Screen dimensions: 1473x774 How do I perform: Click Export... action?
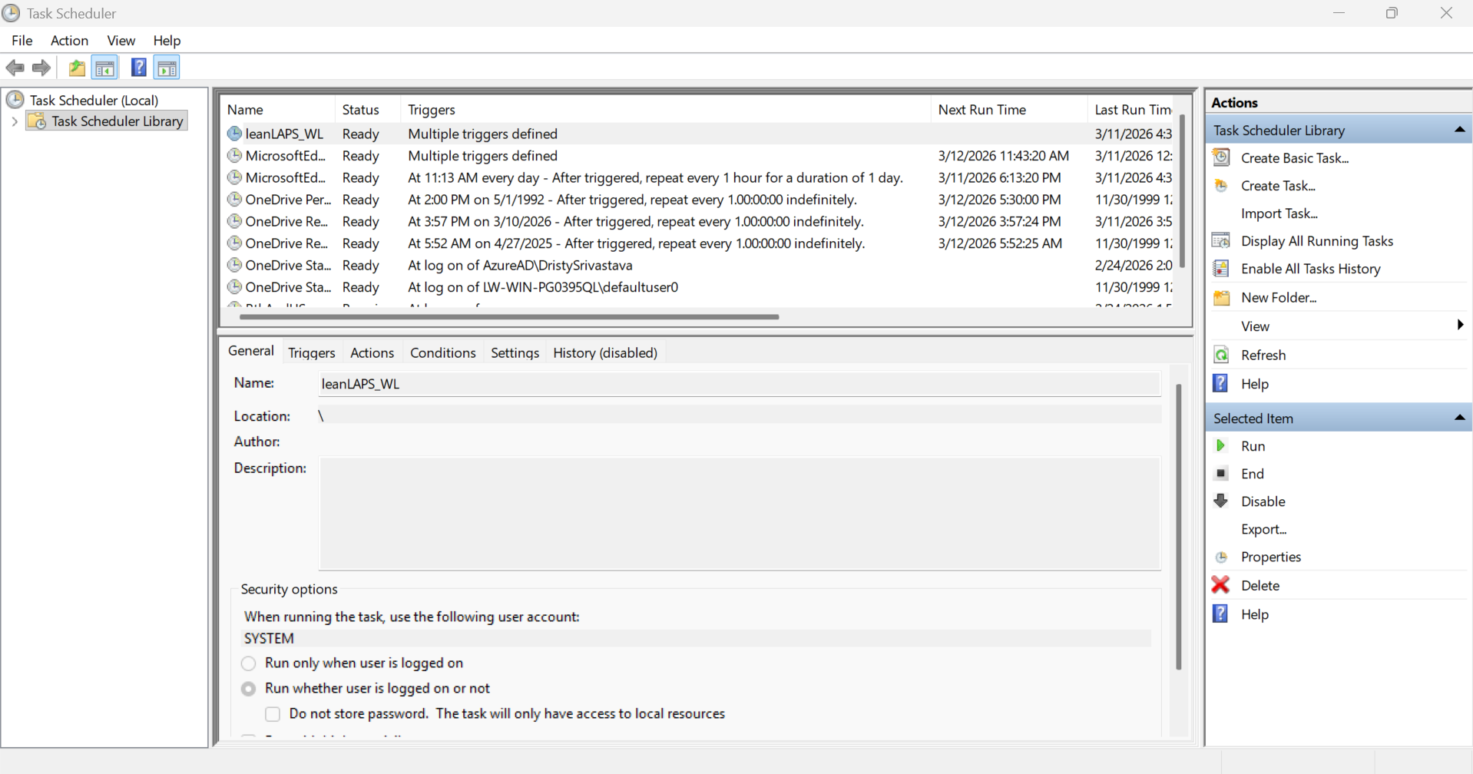[1263, 529]
